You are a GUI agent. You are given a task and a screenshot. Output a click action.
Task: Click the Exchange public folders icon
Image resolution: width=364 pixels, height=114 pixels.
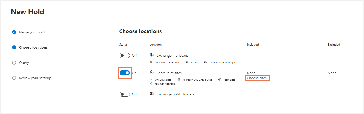pos(151,94)
